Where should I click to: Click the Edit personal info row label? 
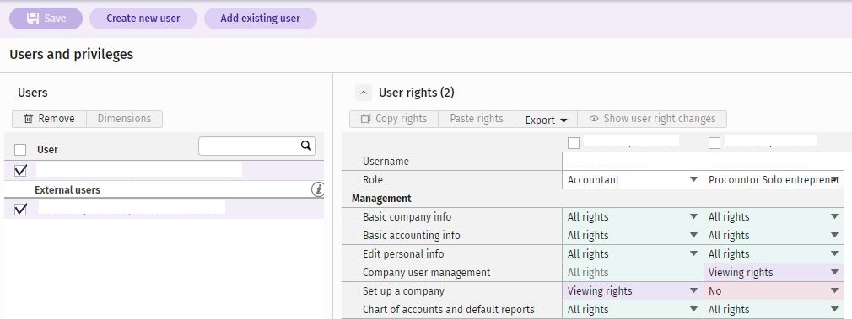coord(403,254)
